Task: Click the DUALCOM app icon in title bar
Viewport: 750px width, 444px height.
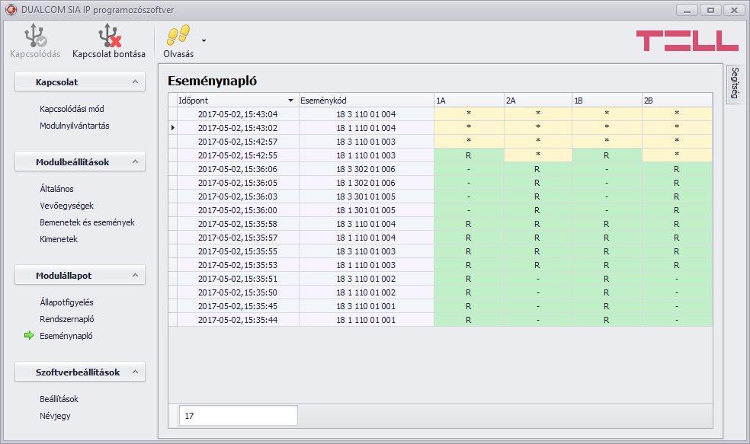Action: (x=11, y=10)
